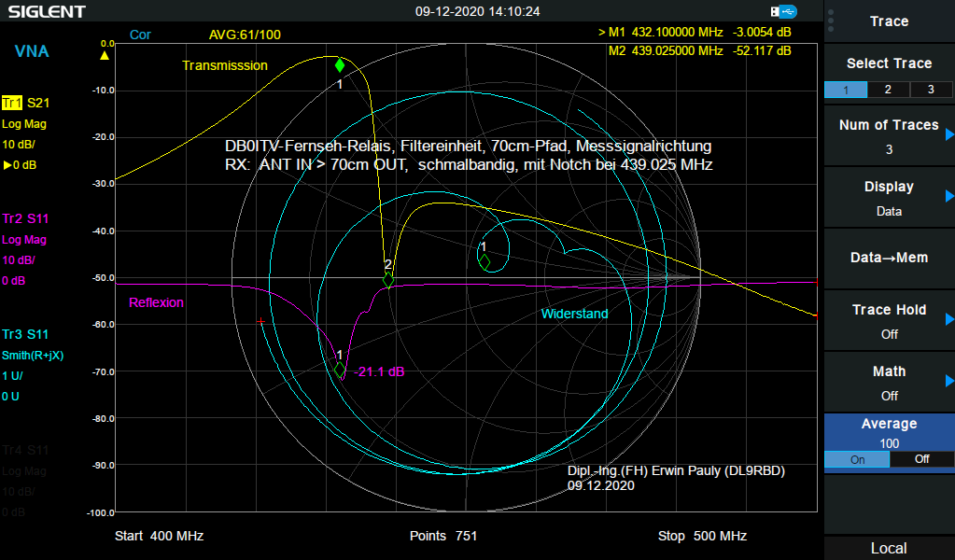Click the M1 432.100000 MHz marker readout
This screenshot has height=560, width=955.
click(x=695, y=33)
